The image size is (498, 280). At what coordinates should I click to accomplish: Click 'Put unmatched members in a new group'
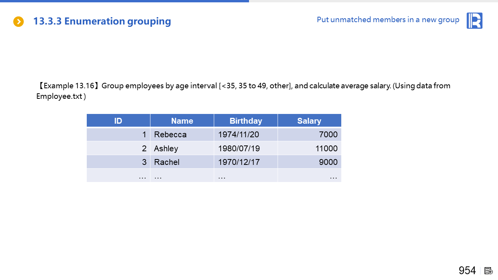[388, 20]
